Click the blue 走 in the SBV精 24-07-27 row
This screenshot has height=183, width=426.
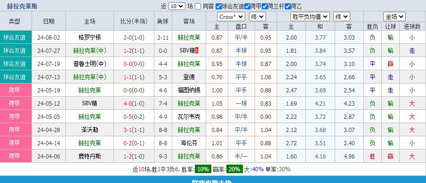[412, 50]
